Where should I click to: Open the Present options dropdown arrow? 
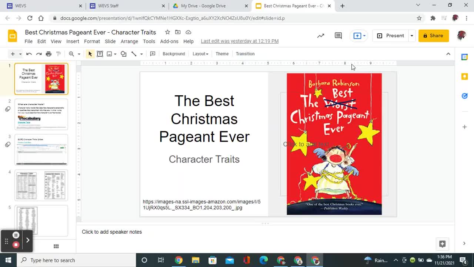tap(411, 36)
